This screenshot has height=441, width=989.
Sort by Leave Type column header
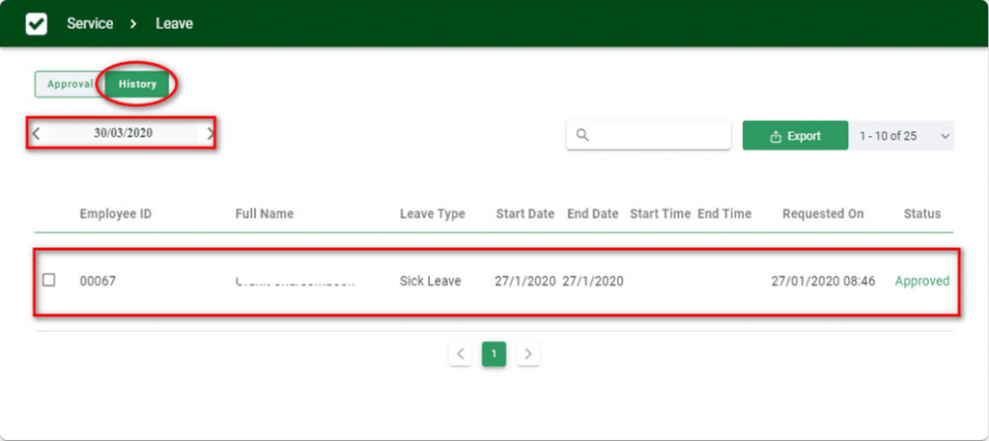pos(432,214)
